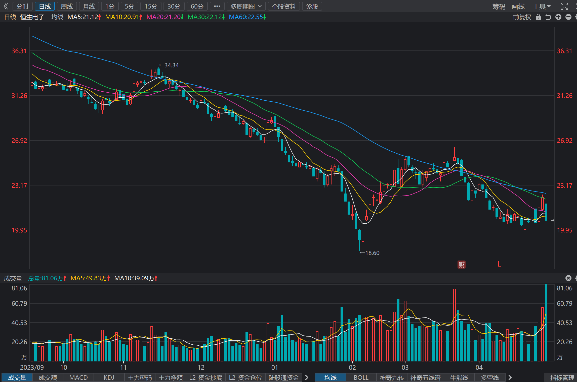Screen dimensions: 577x382
Task: Click the red L marker
Action: pyautogui.click(x=499, y=264)
